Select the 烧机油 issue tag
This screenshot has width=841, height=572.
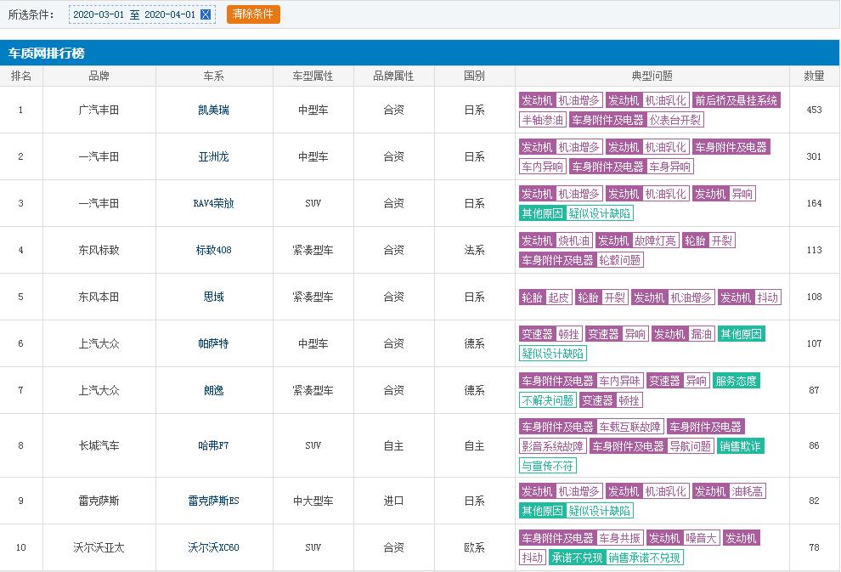coord(575,241)
